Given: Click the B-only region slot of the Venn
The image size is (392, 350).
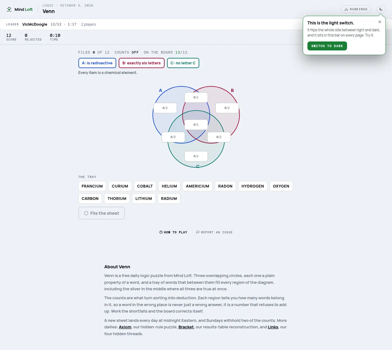Looking at the screenshot, I should pos(227,108).
